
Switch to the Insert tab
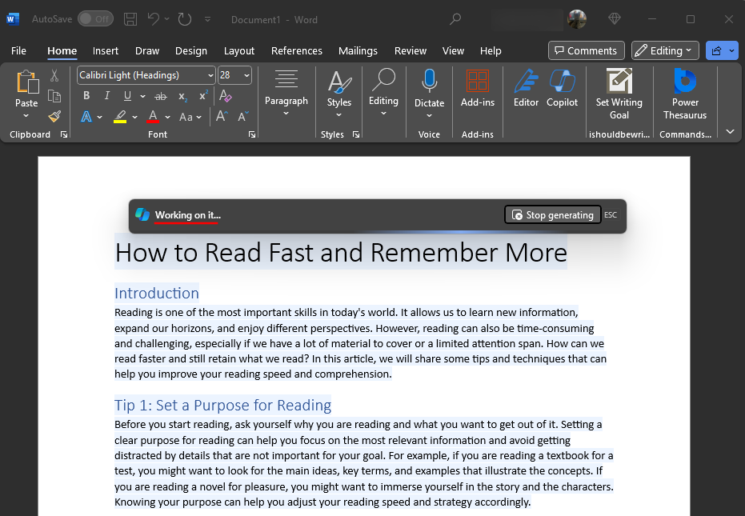point(106,51)
